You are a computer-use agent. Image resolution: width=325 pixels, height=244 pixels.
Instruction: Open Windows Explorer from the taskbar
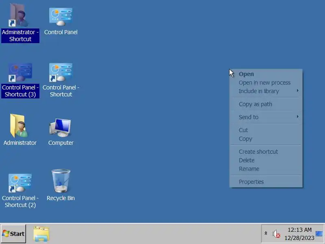41,234
